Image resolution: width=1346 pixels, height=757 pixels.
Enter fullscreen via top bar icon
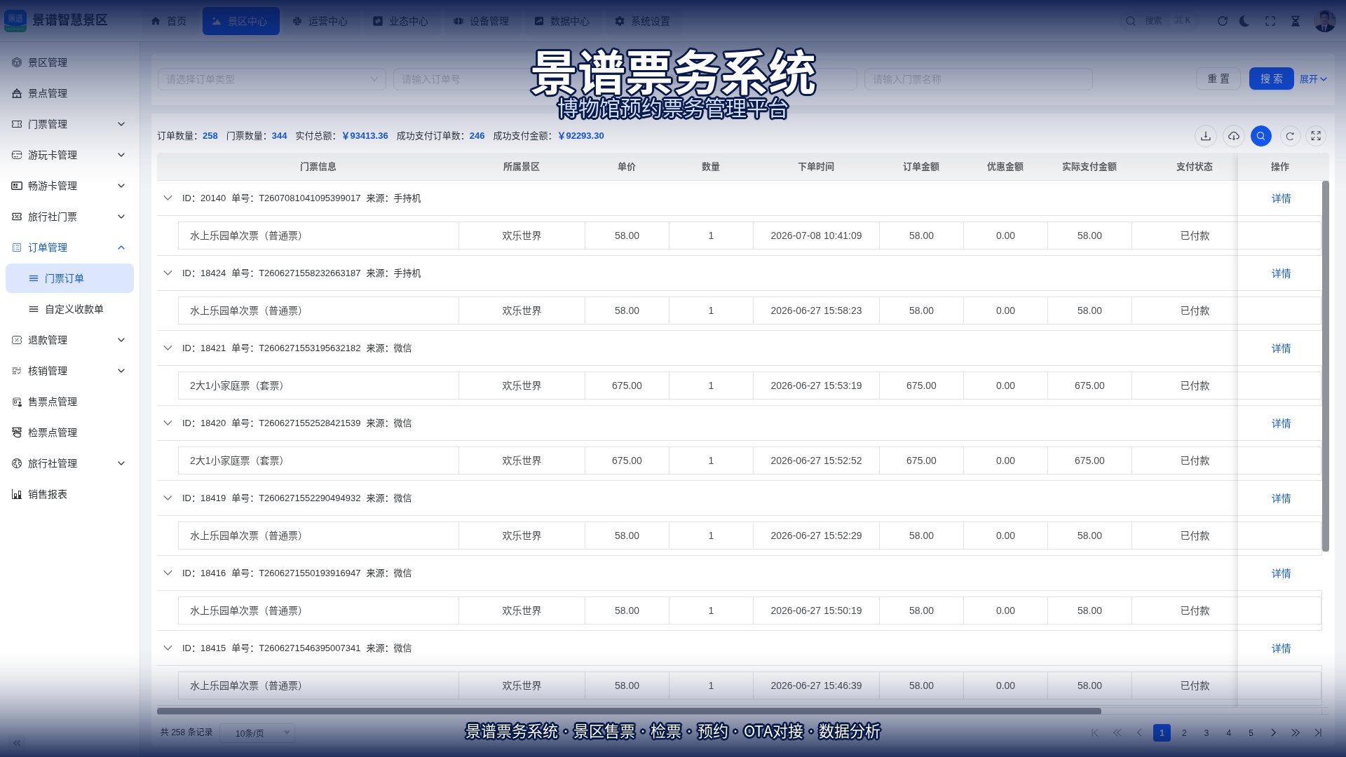(1270, 21)
